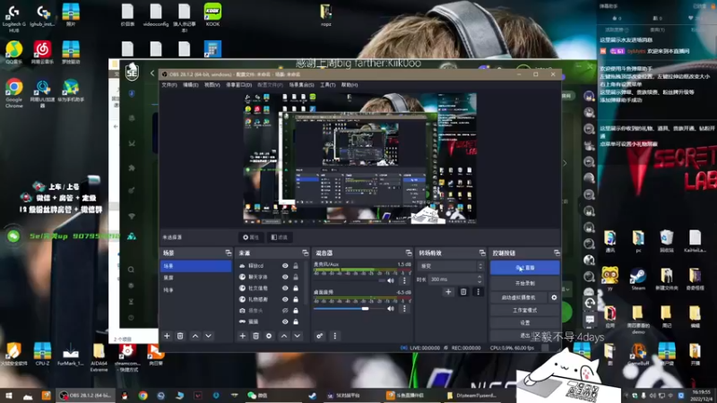Open three-dot menu for 麦克风/Aux channel
The width and height of the screenshot is (717, 403).
pos(404,280)
